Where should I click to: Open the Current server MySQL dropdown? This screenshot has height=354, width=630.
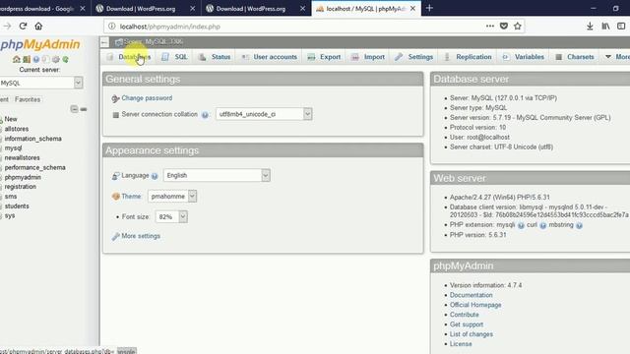(41, 83)
